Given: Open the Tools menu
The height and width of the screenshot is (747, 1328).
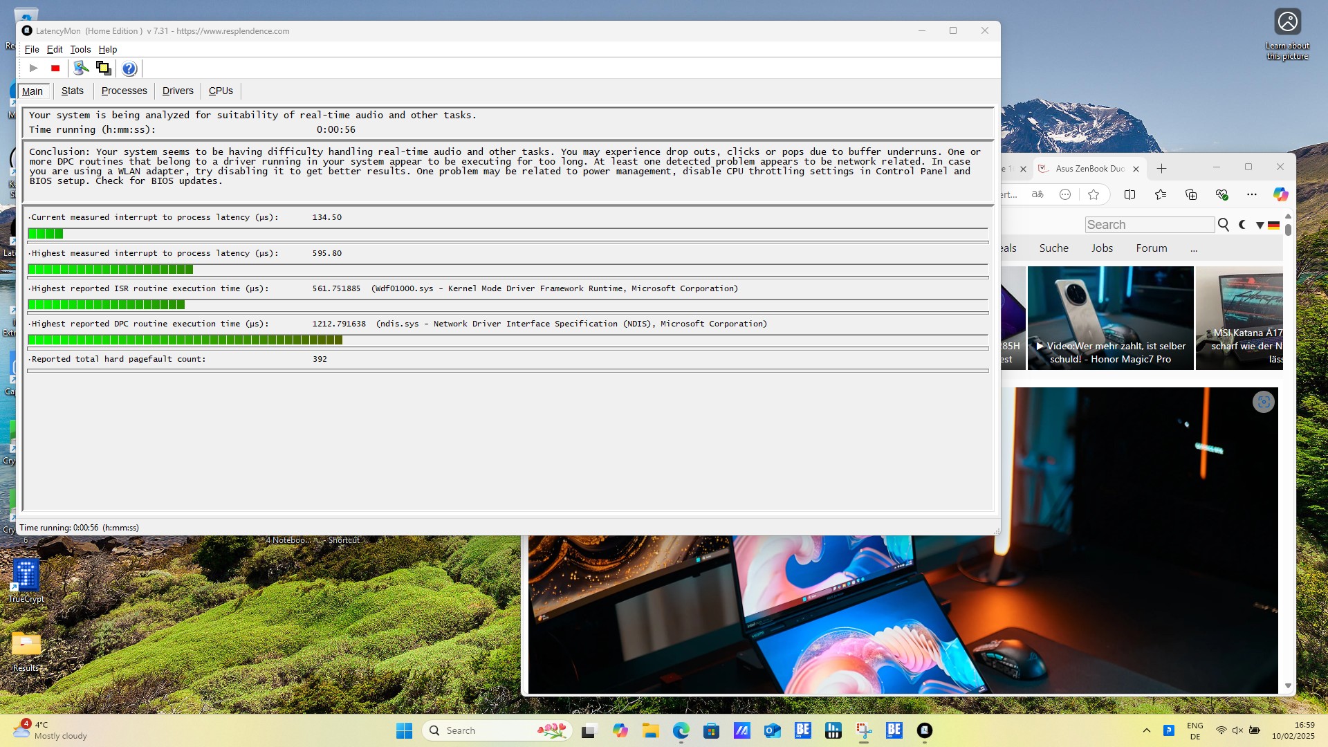Looking at the screenshot, I should click(80, 49).
